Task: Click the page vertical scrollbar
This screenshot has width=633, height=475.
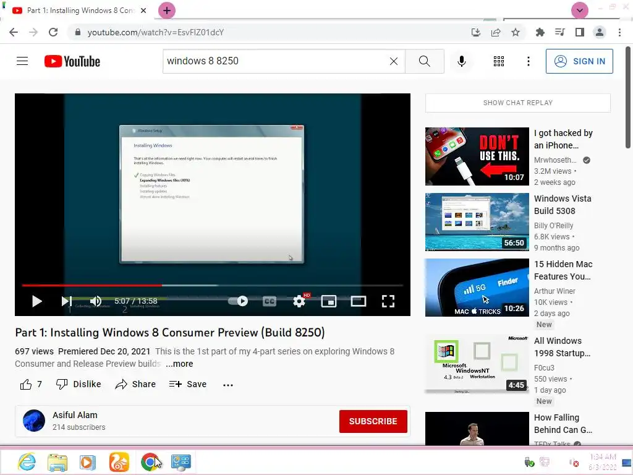Action: pos(628,97)
